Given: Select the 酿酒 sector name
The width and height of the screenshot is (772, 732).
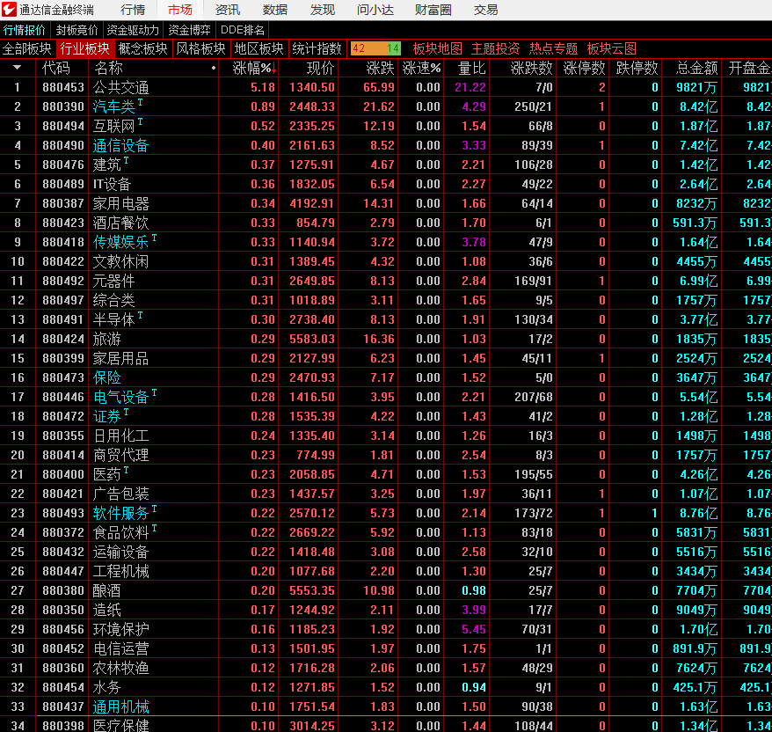Looking at the screenshot, I should 107,590.
